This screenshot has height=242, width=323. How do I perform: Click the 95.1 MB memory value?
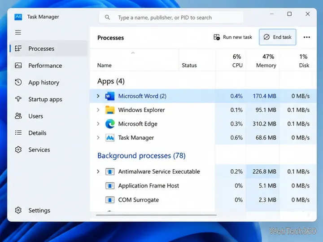(x=266, y=110)
